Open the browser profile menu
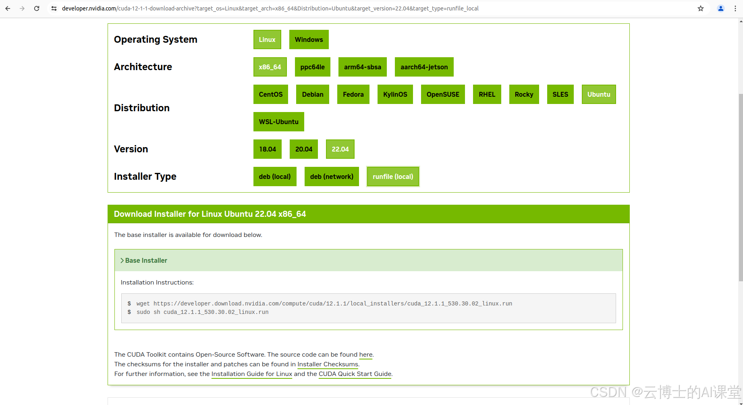This screenshot has width=743, height=405. tap(721, 8)
